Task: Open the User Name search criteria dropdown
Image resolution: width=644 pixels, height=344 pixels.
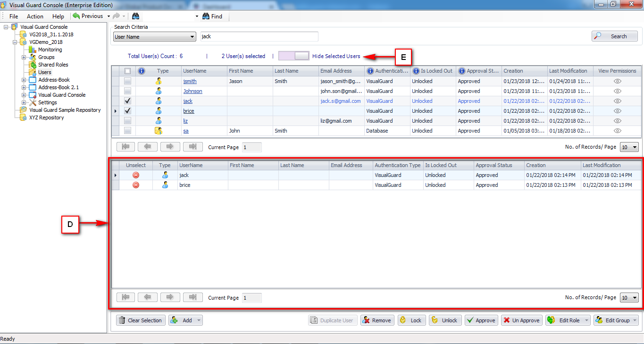Action: (155, 37)
